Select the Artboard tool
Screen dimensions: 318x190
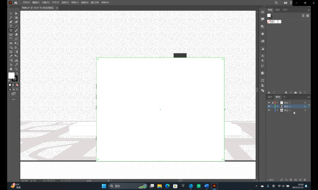11,65
